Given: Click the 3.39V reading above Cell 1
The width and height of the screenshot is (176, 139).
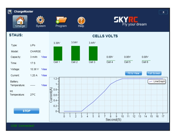Looking at the screenshot, I should coord(57,43).
